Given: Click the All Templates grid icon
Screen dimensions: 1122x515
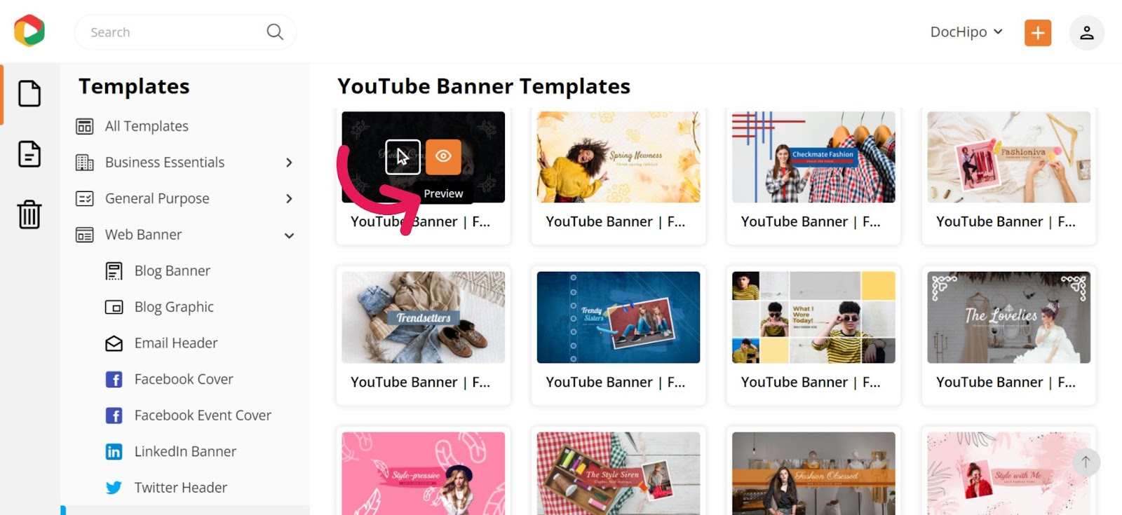Looking at the screenshot, I should coord(85,126).
